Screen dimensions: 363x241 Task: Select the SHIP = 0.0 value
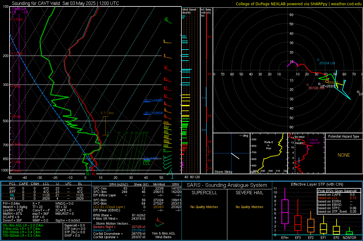[72, 235]
